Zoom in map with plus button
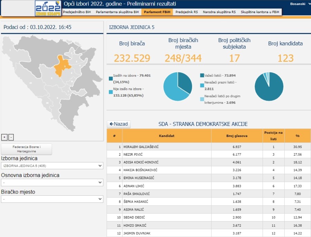Viewport: 311px width, 237px height. pyautogui.click(x=4, y=137)
